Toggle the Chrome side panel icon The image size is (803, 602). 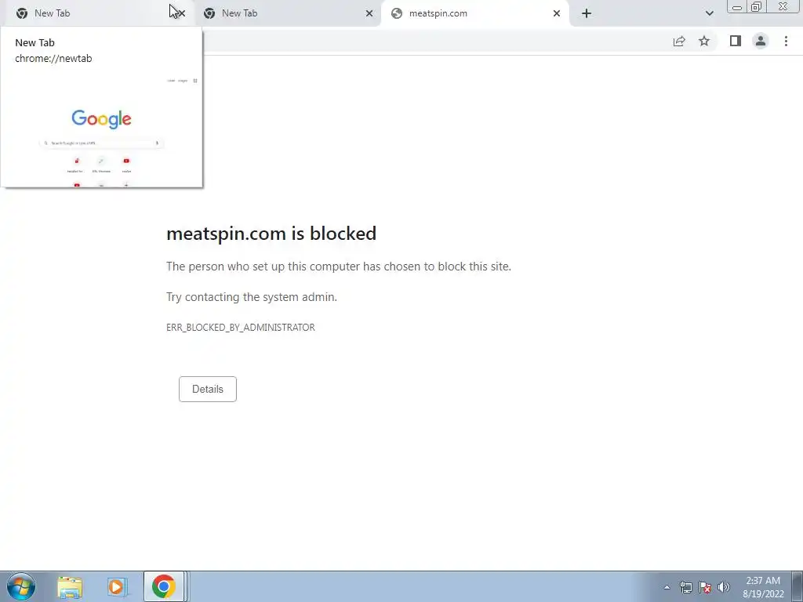pos(736,41)
